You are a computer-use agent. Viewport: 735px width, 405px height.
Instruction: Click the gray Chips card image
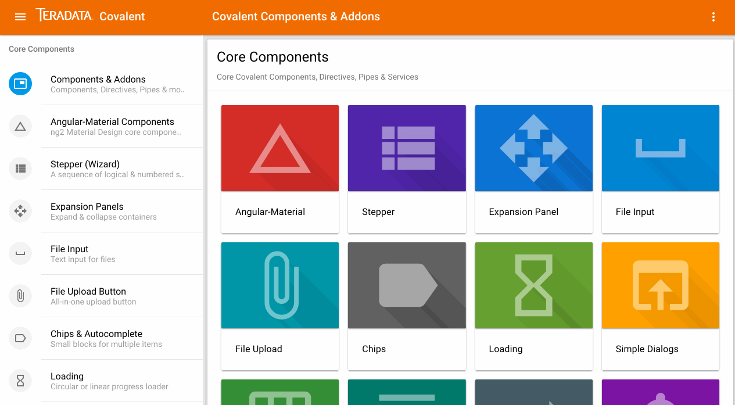(x=407, y=285)
